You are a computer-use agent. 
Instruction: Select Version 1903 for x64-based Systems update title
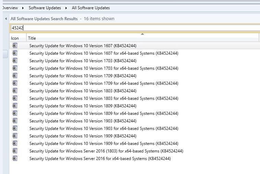[x=104, y=129]
